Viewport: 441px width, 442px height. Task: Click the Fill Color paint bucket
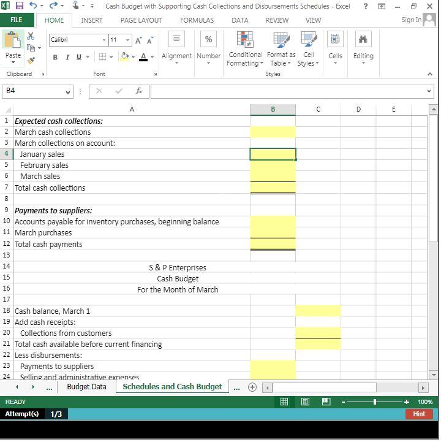coord(124,56)
